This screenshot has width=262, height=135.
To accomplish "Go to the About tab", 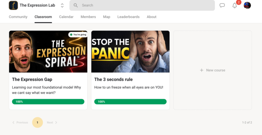I will click(151, 17).
